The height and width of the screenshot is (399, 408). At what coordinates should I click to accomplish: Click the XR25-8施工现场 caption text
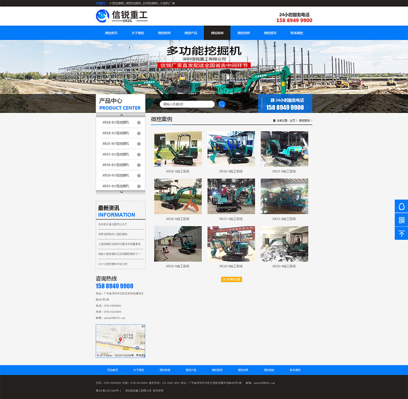284,219
